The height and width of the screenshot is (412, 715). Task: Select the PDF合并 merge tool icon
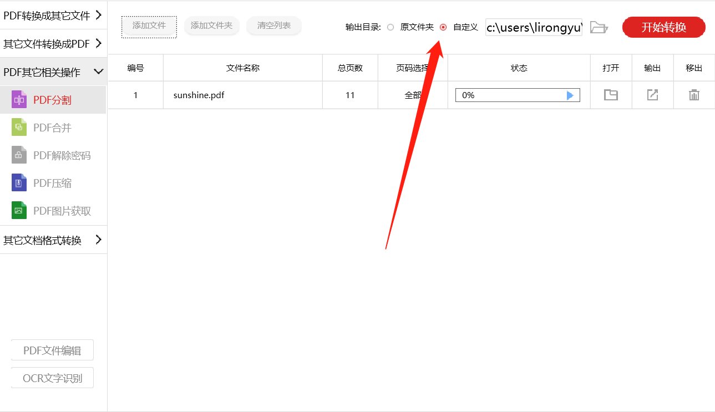pyautogui.click(x=18, y=127)
